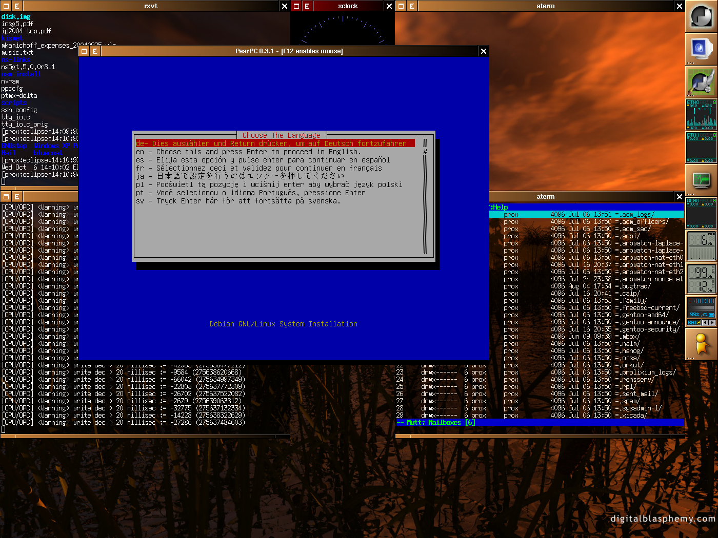
Task: Click the E button in top aterm title bar
Action: coord(412,6)
